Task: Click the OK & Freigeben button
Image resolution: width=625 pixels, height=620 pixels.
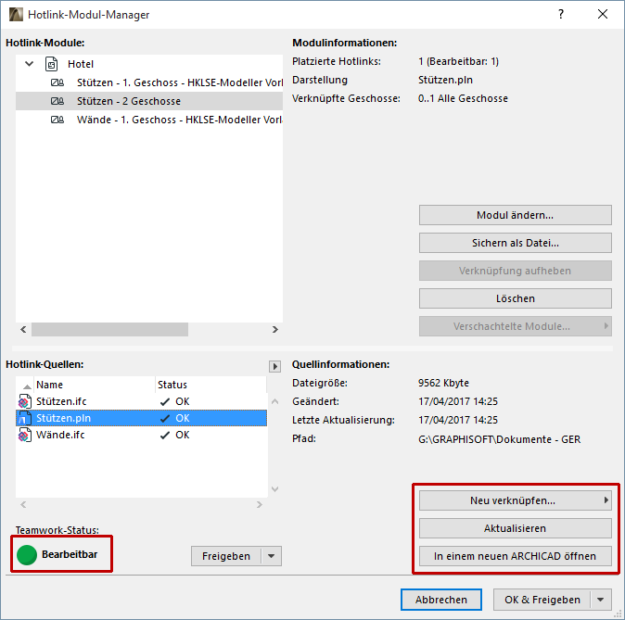Action: click(542, 600)
